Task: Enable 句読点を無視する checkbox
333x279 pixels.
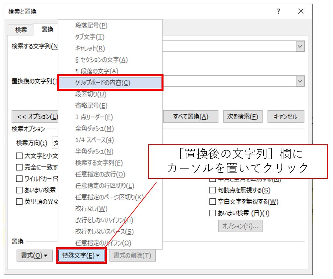Action: [212, 190]
